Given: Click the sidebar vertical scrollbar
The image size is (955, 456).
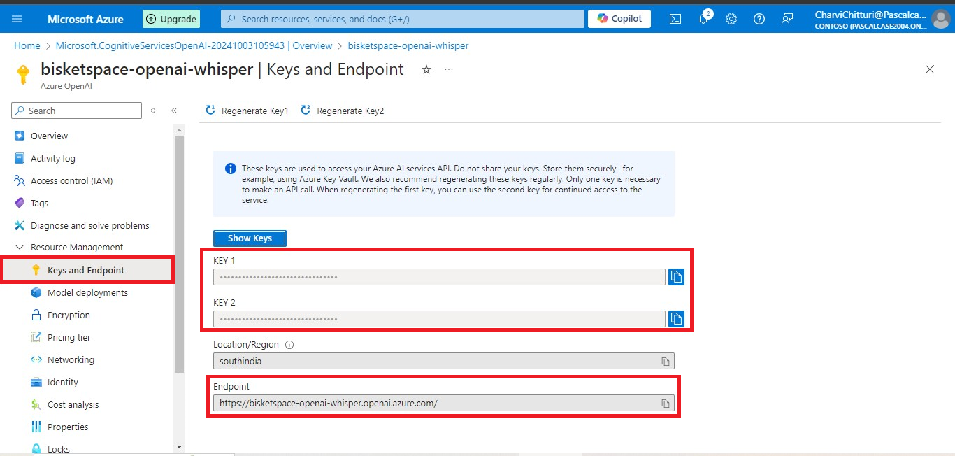Looking at the screenshot, I should (179, 252).
